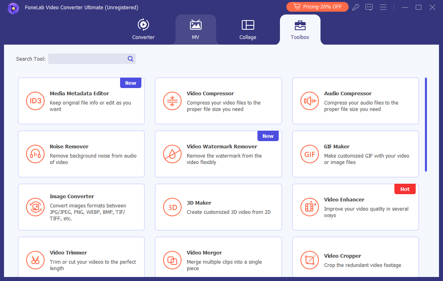The image size is (443, 281).
Task: Click the Video Compressor icon
Action: [x=172, y=101]
